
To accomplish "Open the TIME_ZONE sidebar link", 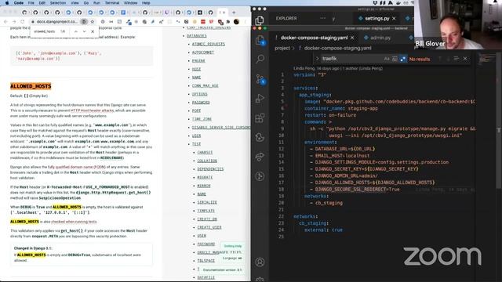I will pyautogui.click(x=202, y=119).
